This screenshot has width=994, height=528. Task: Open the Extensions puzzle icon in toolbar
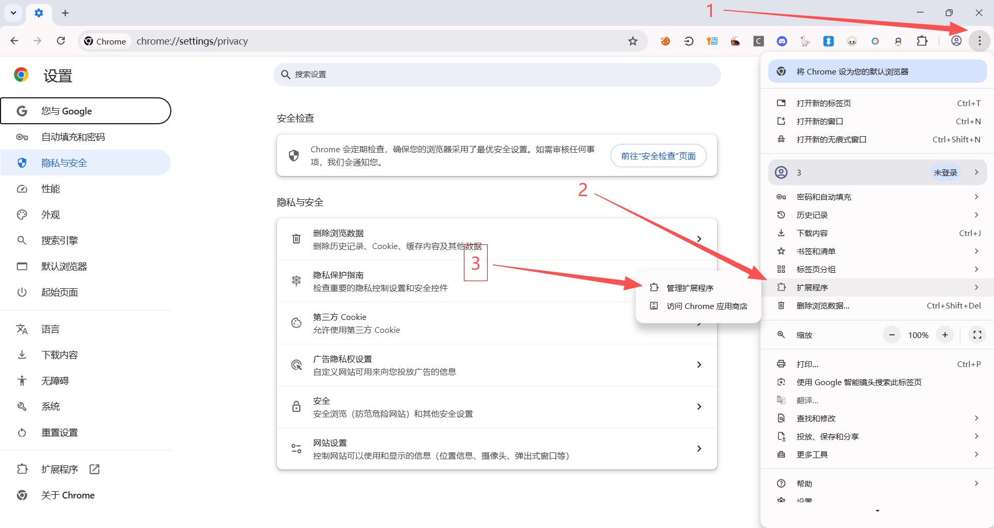(x=922, y=41)
